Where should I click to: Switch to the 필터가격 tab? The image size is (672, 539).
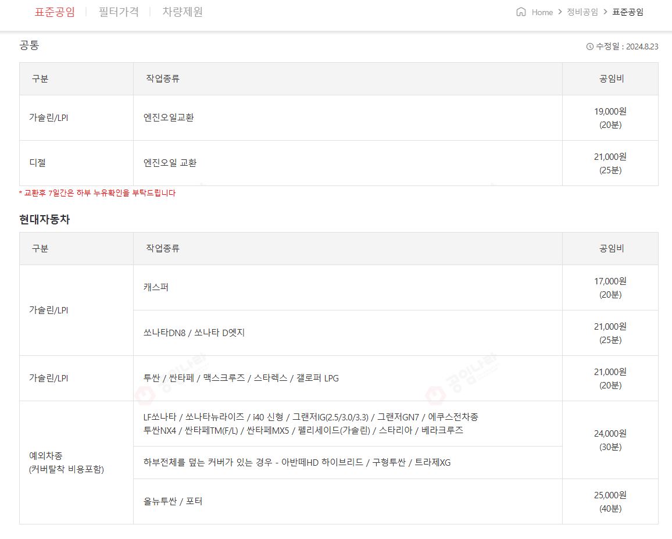click(x=119, y=12)
